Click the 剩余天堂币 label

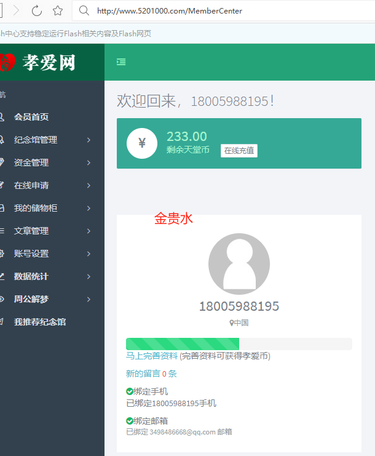point(188,150)
